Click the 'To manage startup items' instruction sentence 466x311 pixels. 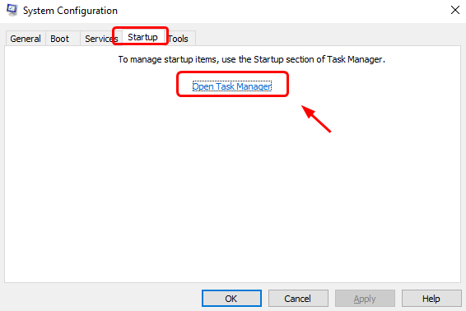pos(251,59)
